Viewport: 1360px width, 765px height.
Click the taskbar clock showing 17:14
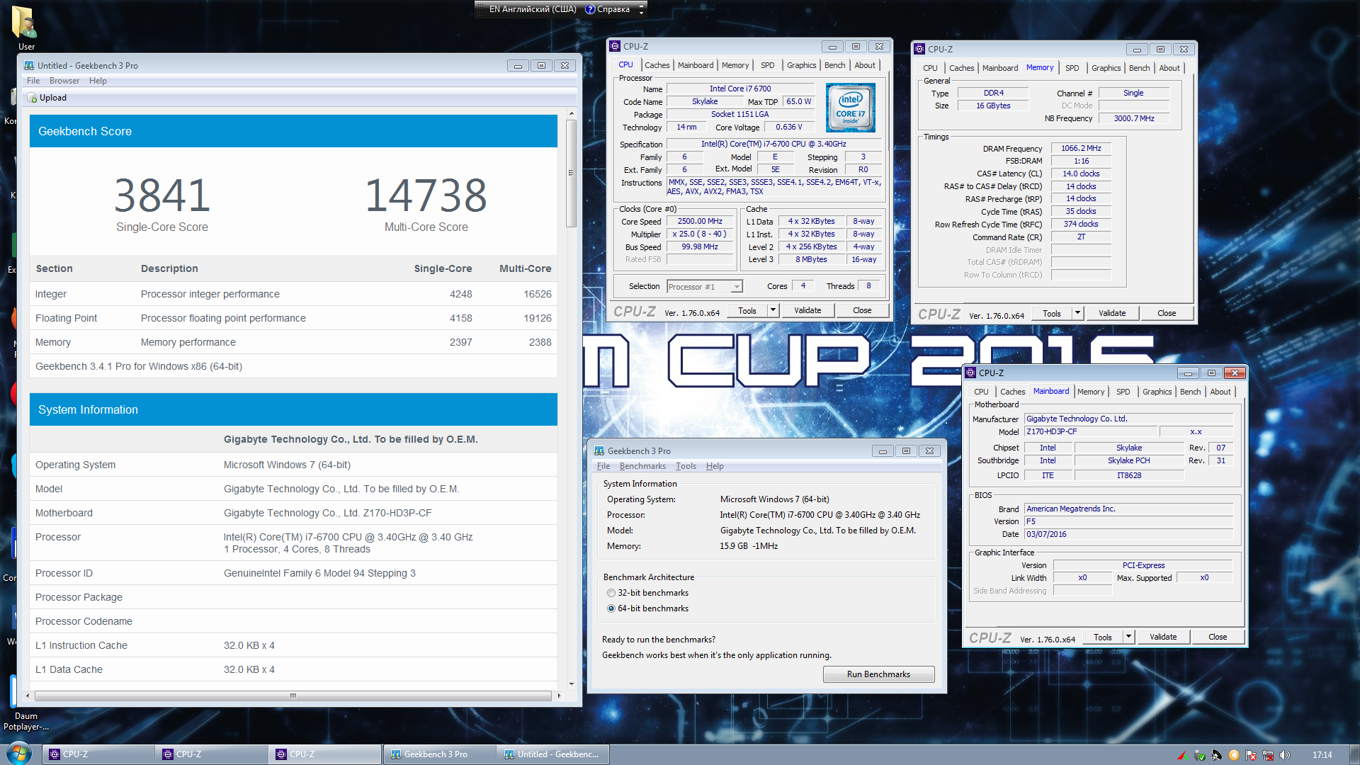pos(1322,755)
